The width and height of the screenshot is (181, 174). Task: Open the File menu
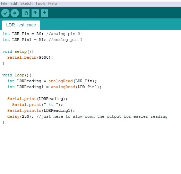point(4,3)
